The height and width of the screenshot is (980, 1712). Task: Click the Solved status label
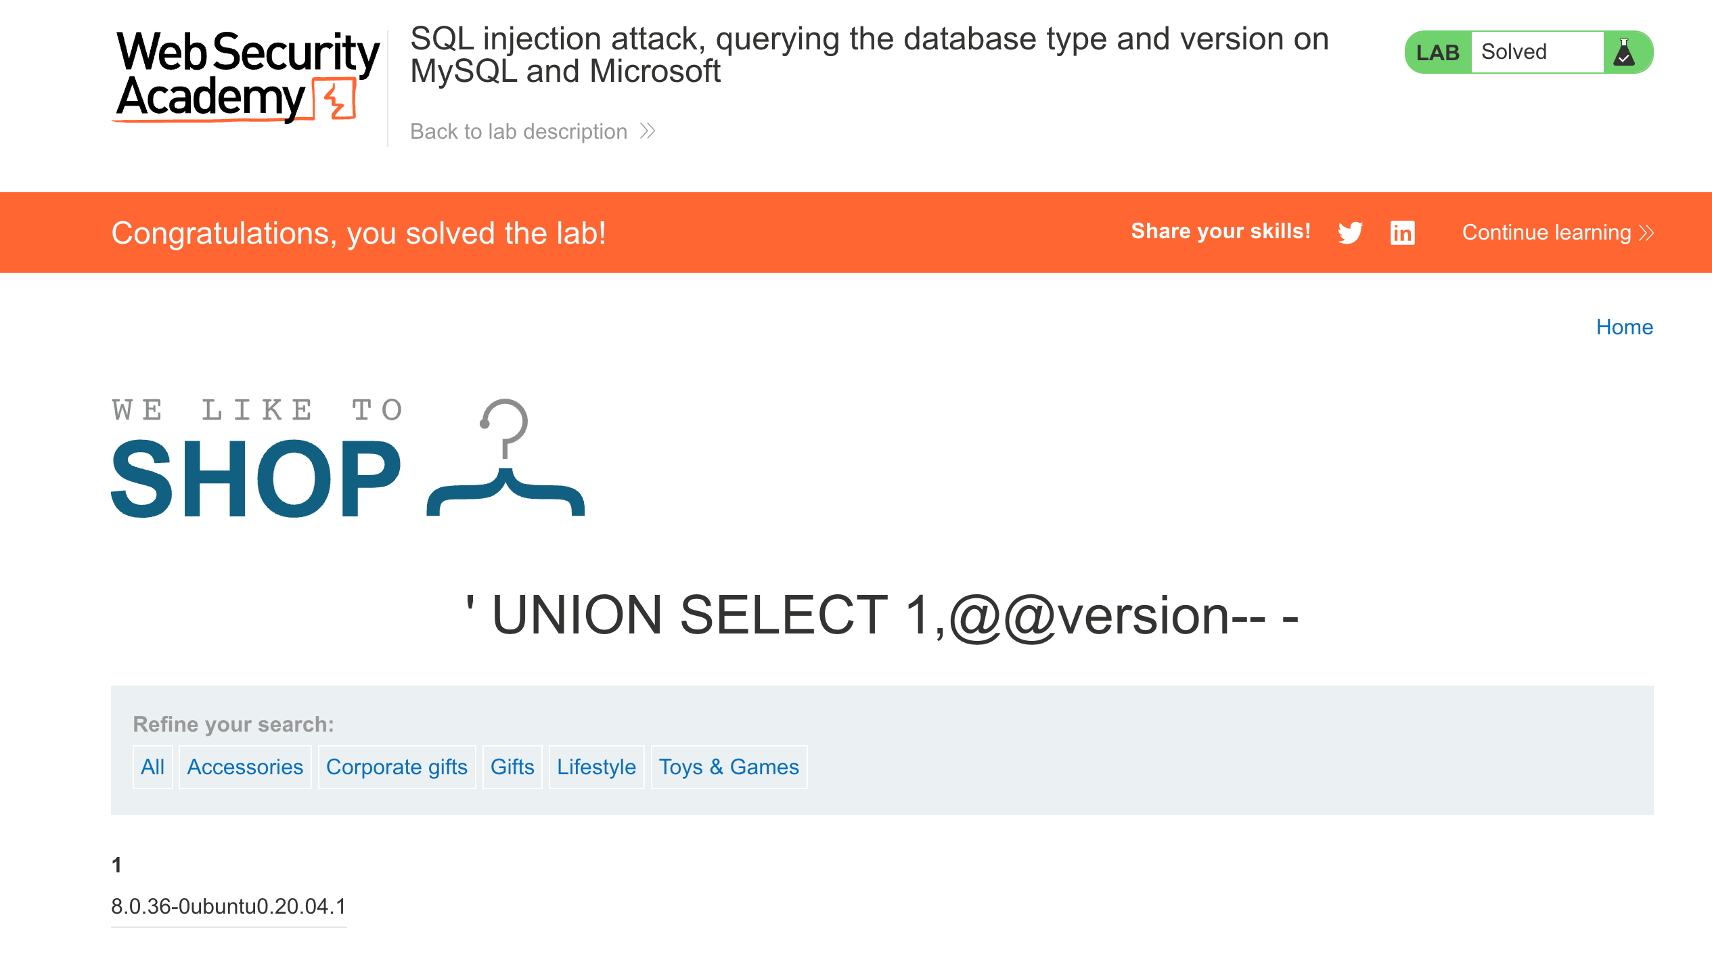click(1514, 52)
